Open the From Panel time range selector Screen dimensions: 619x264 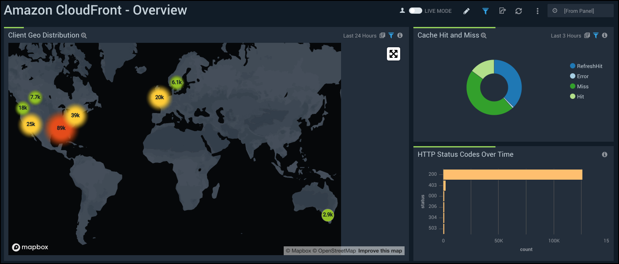pyautogui.click(x=580, y=11)
